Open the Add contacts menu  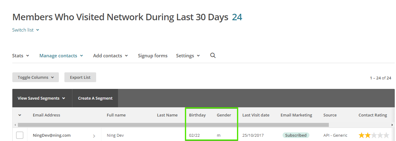click(x=111, y=56)
